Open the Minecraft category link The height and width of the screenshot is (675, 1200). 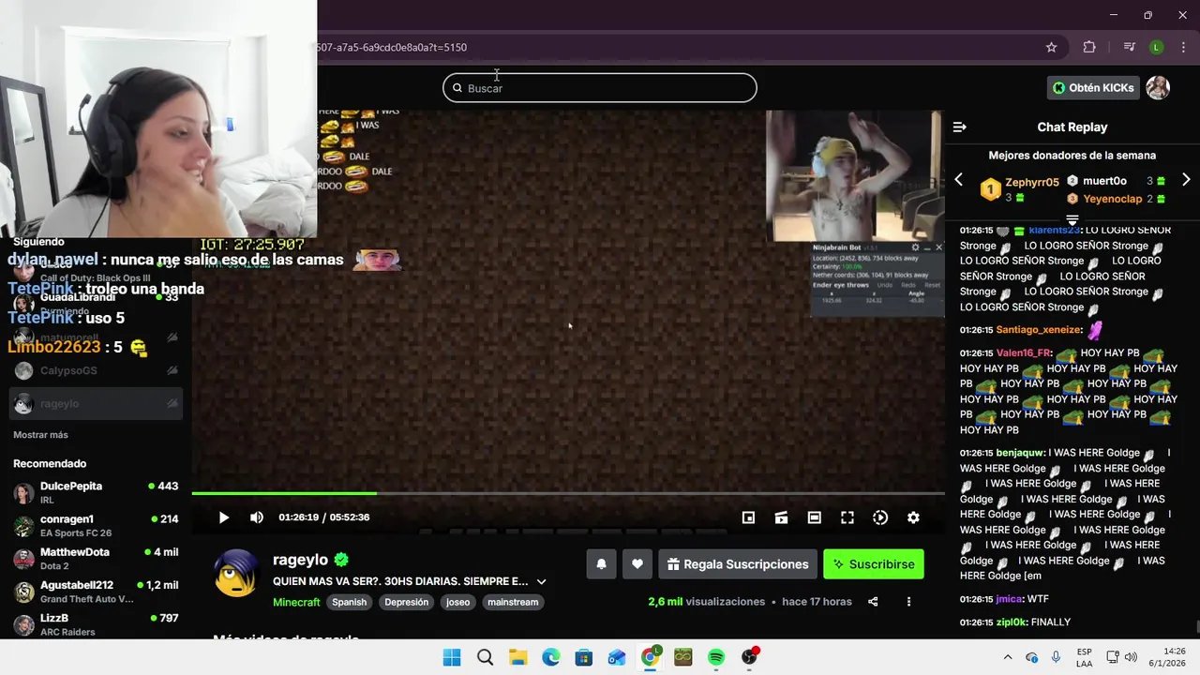coord(296,602)
